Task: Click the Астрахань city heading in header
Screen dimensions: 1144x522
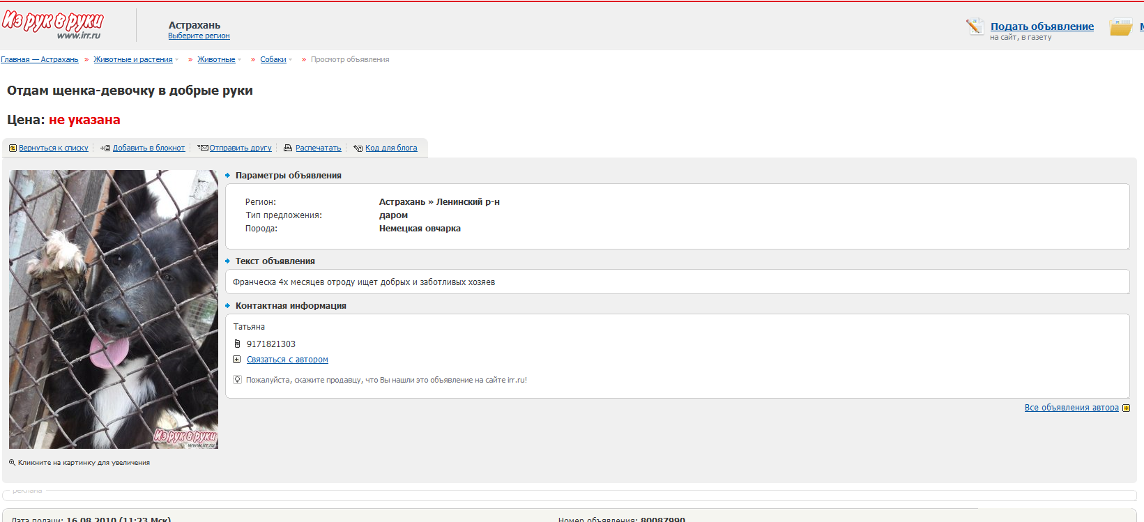Action: (195, 25)
